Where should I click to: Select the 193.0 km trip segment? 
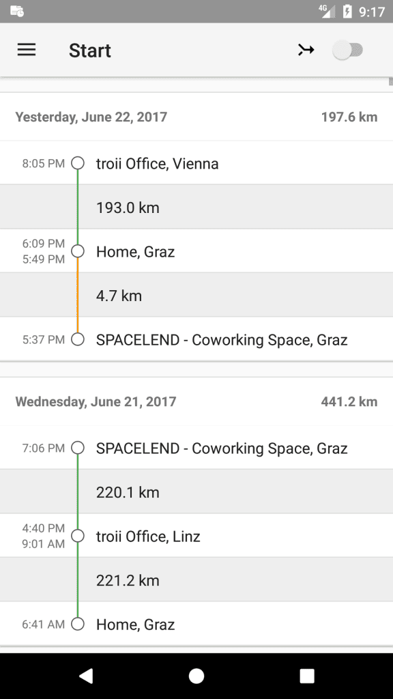click(196, 207)
